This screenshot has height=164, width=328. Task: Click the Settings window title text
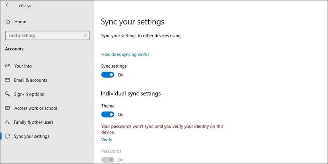coord(25,6)
